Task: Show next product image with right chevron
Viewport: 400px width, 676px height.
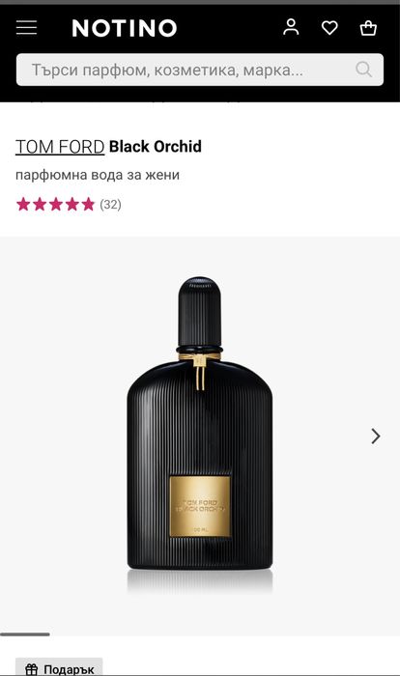Action: [x=376, y=437]
